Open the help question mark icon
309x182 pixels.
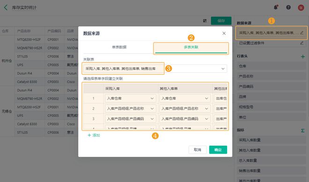[288, 7]
